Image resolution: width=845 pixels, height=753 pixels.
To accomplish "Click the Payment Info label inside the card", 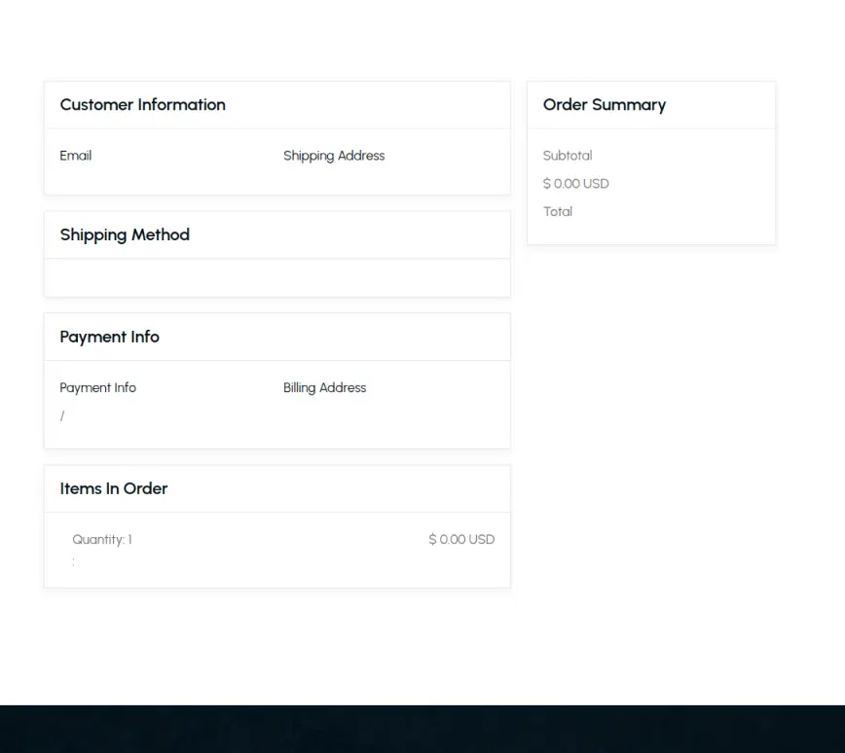I will click(97, 387).
